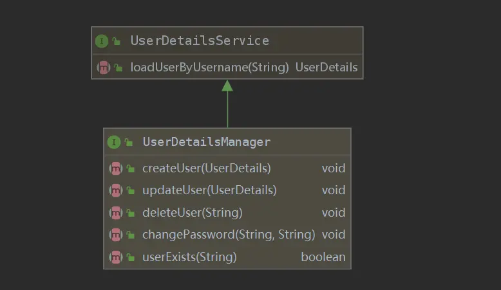Viewport: 501px width, 290px height.
Task: Select the updateUser(UserDetails) method
Action: coord(209,190)
